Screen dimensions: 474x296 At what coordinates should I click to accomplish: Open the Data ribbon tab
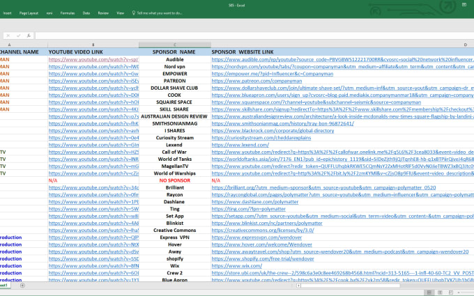(x=86, y=13)
